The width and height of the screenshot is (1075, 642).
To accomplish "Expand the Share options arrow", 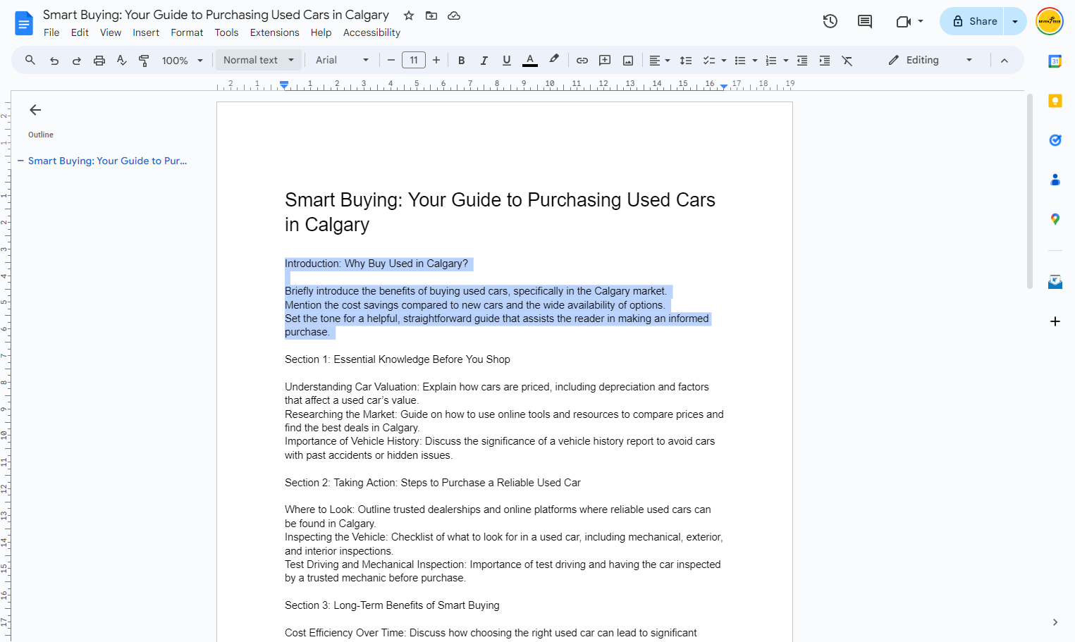I will click(1015, 21).
